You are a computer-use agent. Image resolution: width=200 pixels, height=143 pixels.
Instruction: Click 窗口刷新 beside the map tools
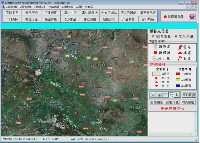click(x=189, y=95)
